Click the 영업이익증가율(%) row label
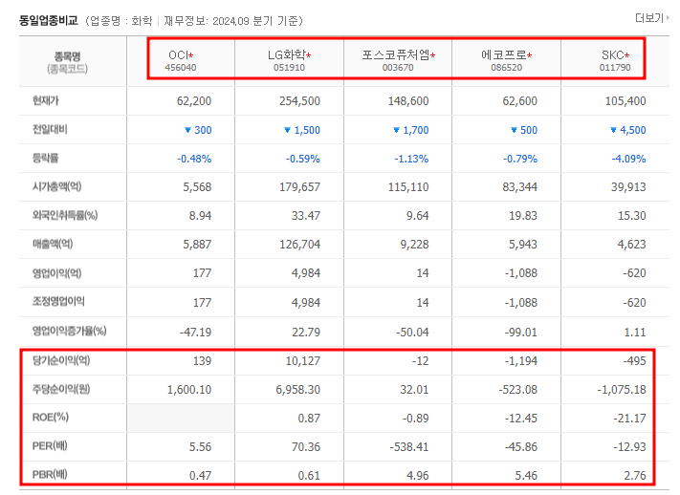680x495 pixels. coord(70,331)
